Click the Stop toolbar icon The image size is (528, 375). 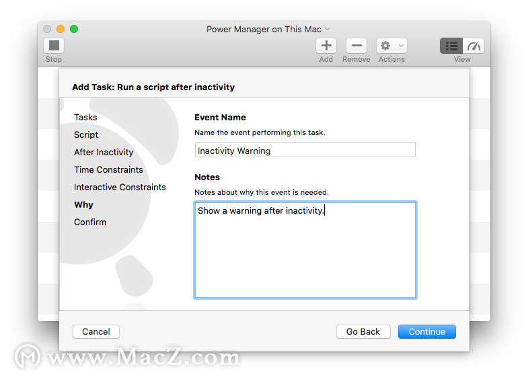pyautogui.click(x=54, y=46)
